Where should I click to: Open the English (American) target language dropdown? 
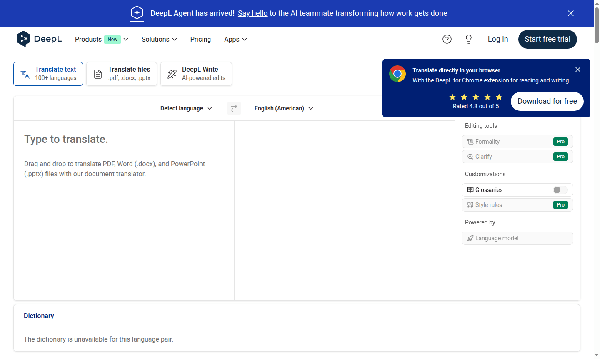click(284, 108)
